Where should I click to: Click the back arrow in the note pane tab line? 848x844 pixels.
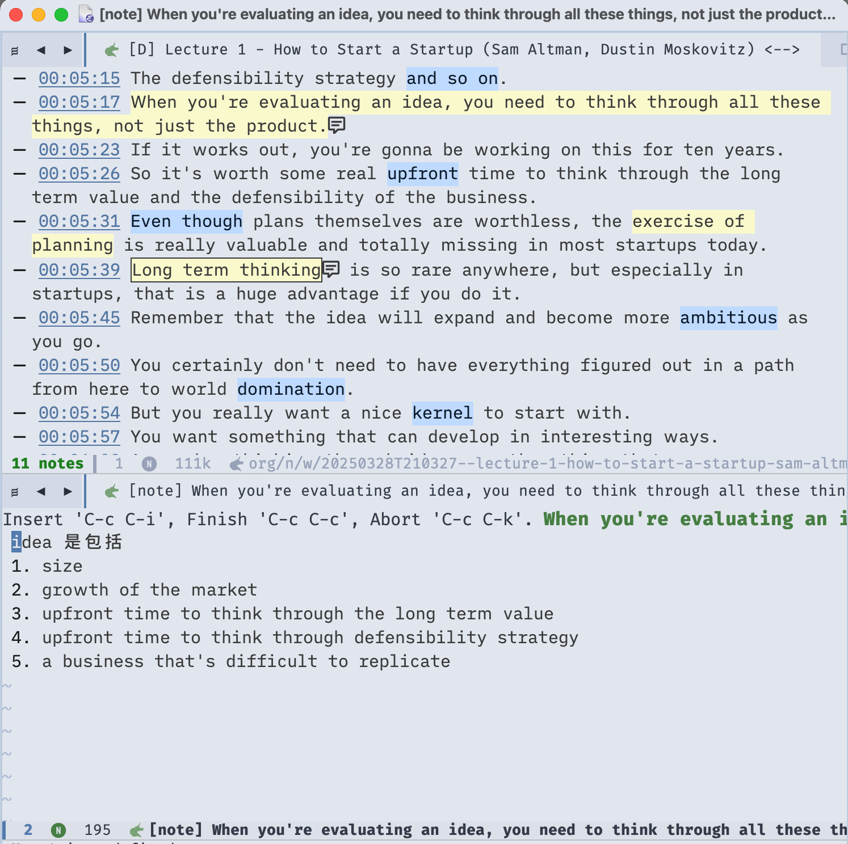pyautogui.click(x=41, y=491)
